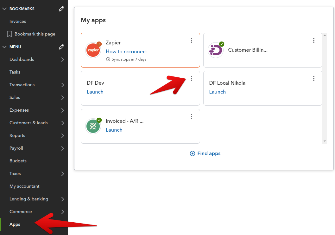Screen dimensions: 335x235
Task: Click the My apps heading
Action: tap(93, 20)
